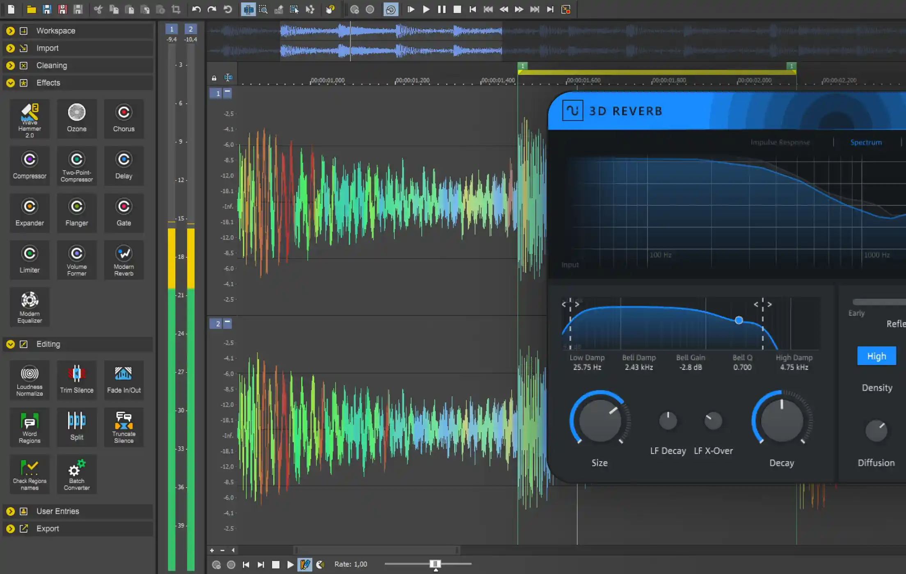906x574 pixels.
Task: Toggle the timeline lock icon
Action: pos(214,78)
